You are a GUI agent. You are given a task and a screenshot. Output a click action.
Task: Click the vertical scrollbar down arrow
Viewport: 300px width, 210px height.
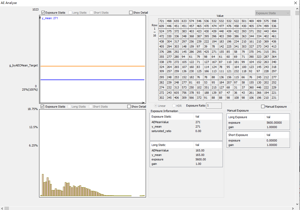[x=297, y=204]
